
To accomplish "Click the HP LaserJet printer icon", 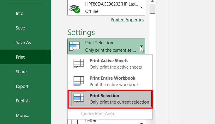I will tap(75, 9).
